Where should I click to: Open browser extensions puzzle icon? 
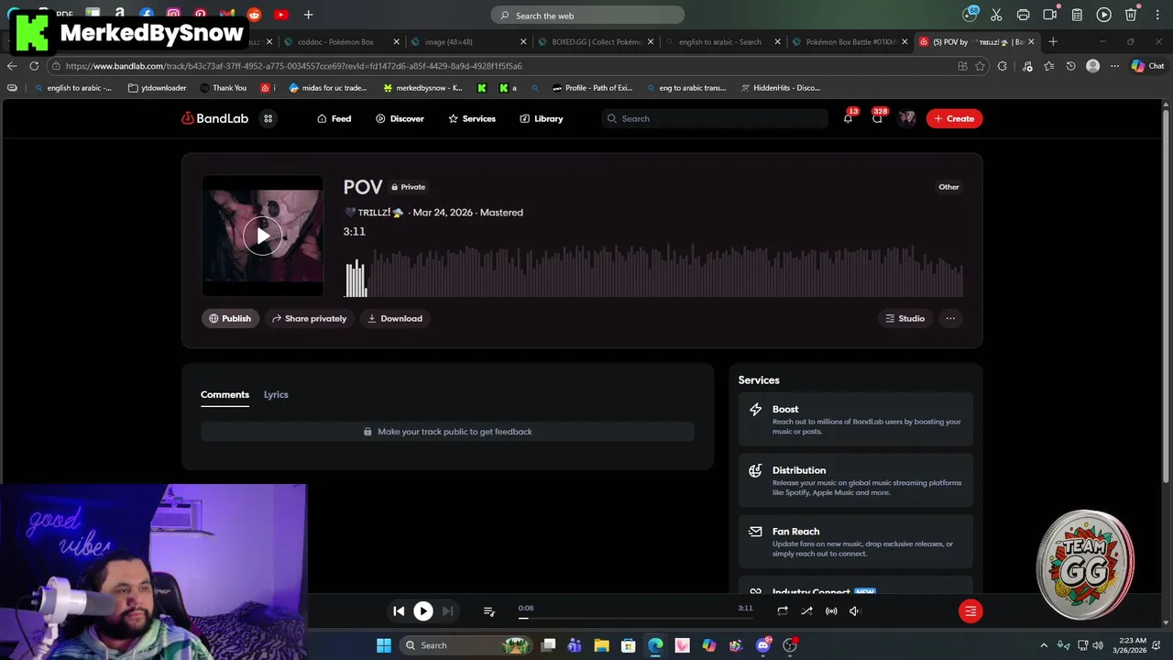(1002, 66)
